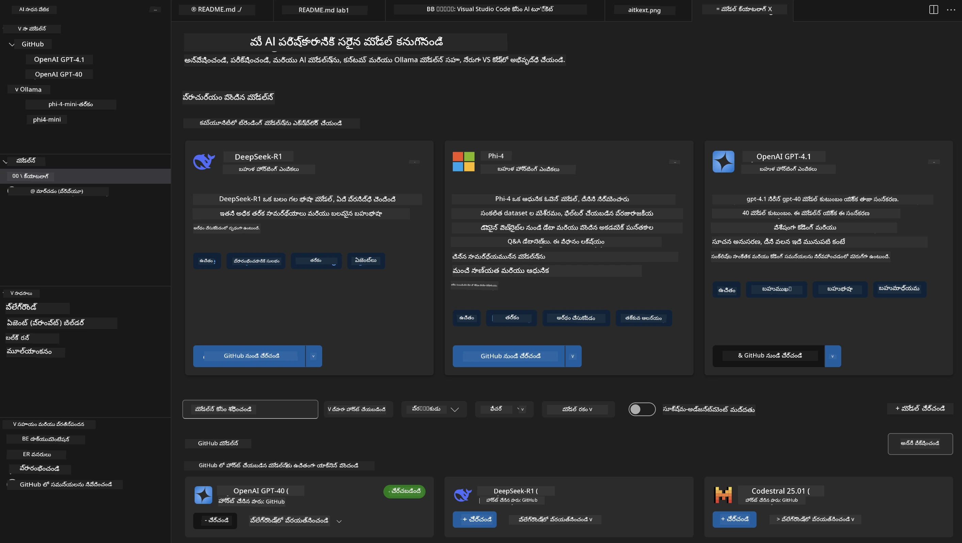Collapse the Ollama tree node
The height and width of the screenshot is (543, 962).
tap(17, 89)
